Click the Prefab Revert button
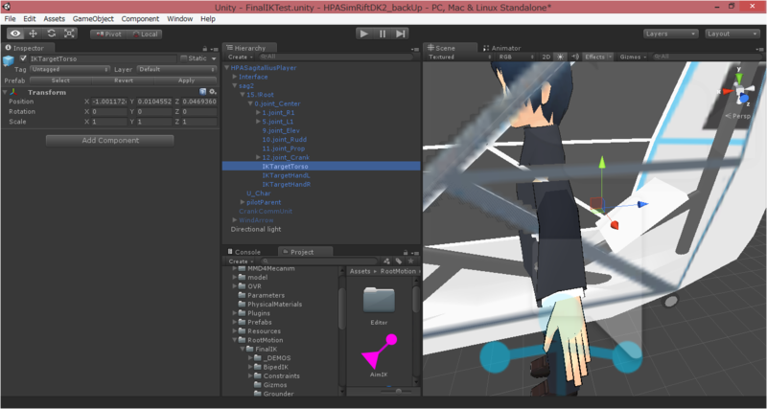767x409 pixels. (x=124, y=80)
